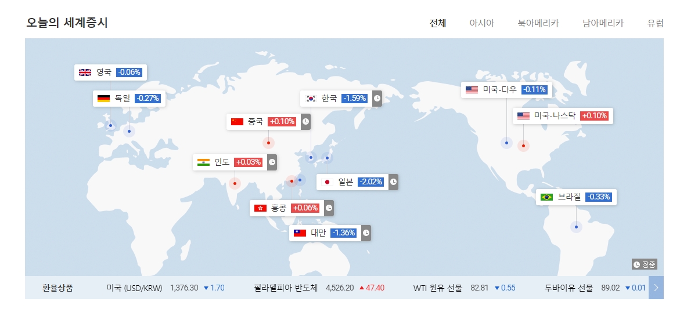Switch to the 유럽 tab

[655, 23]
